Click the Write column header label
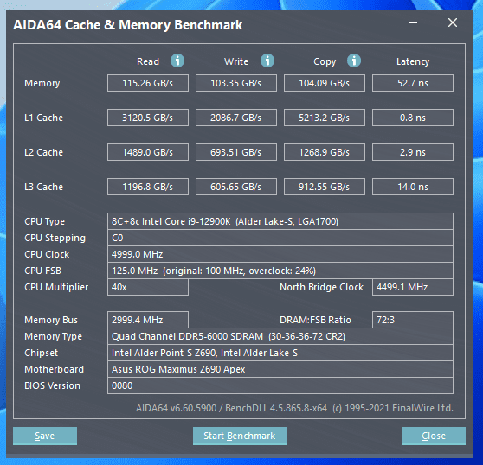This screenshot has height=465, width=483. 236,61
